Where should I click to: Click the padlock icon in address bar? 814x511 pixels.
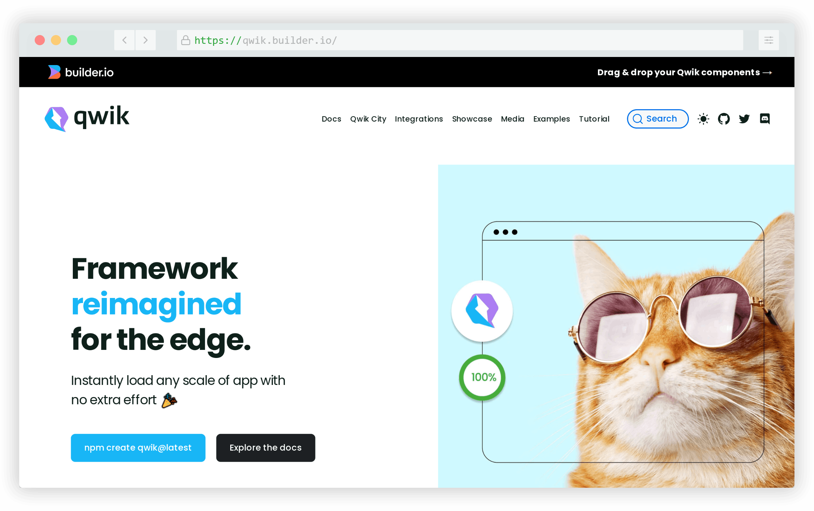pyautogui.click(x=185, y=40)
